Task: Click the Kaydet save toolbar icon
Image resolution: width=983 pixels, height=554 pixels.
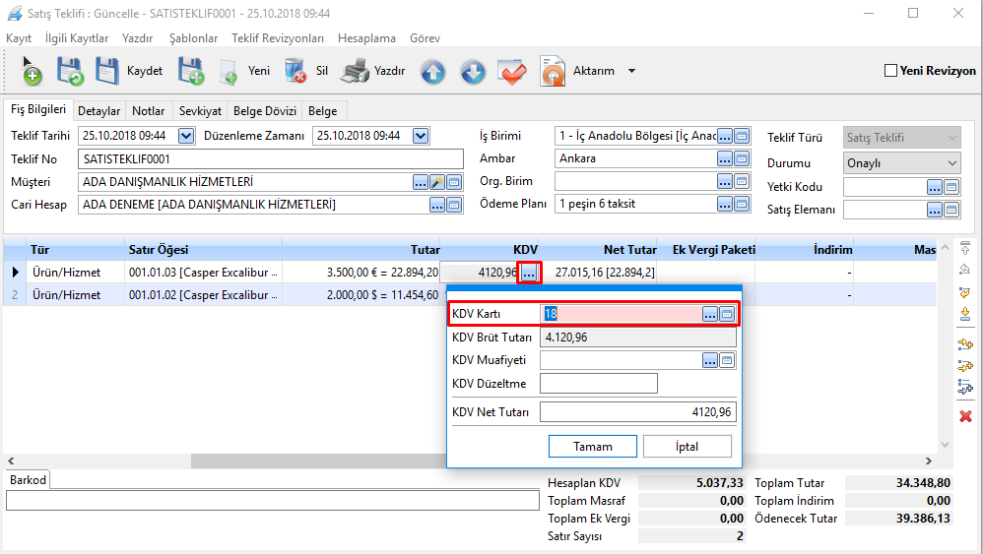Action: click(106, 71)
